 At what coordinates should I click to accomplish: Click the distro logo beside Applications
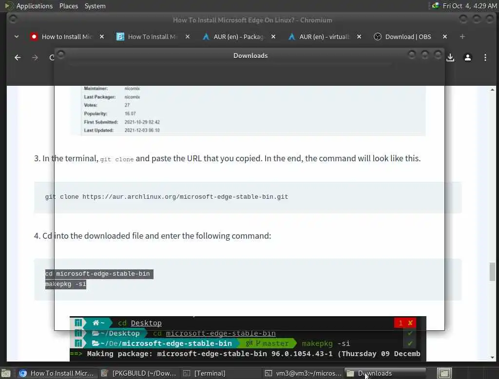pos(9,6)
